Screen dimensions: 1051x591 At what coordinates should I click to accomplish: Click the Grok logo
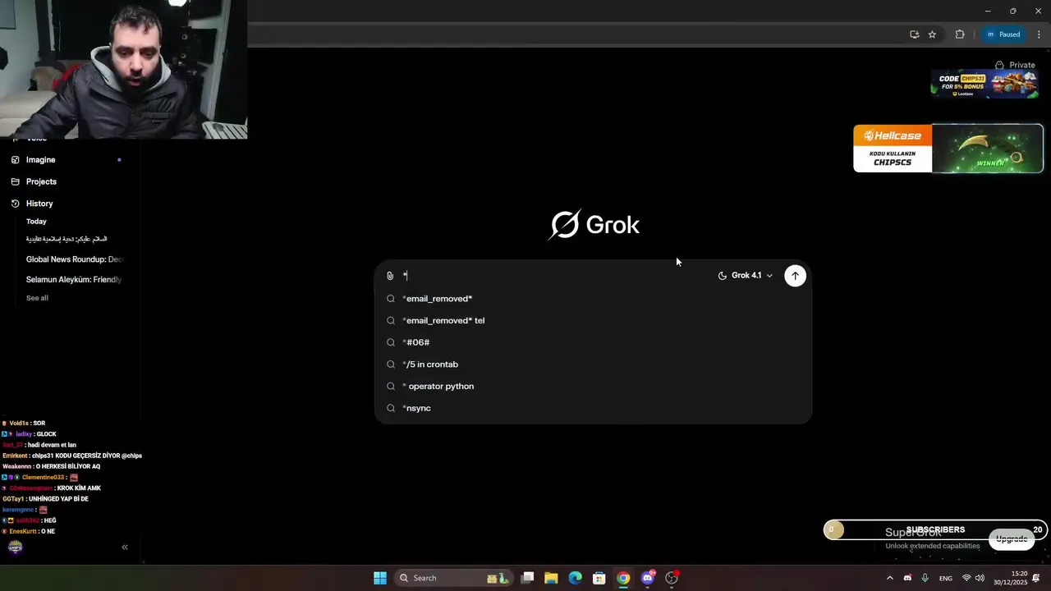(594, 224)
